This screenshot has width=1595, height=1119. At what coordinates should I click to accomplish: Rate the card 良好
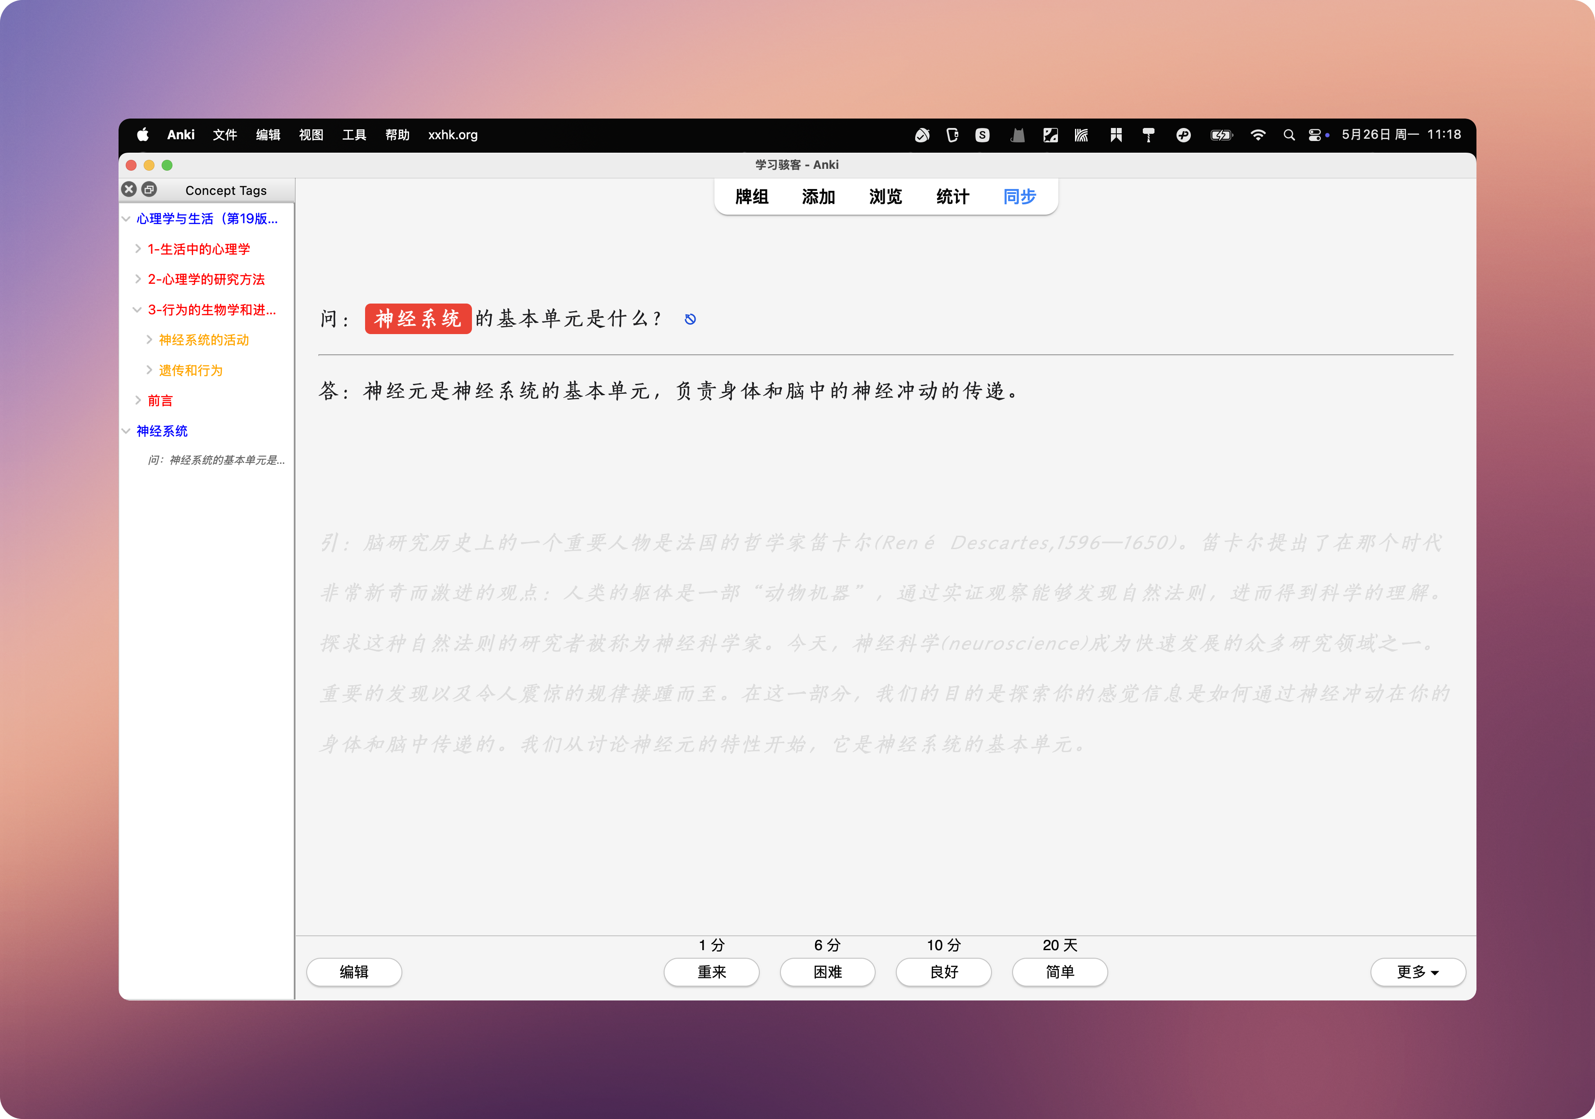point(943,972)
